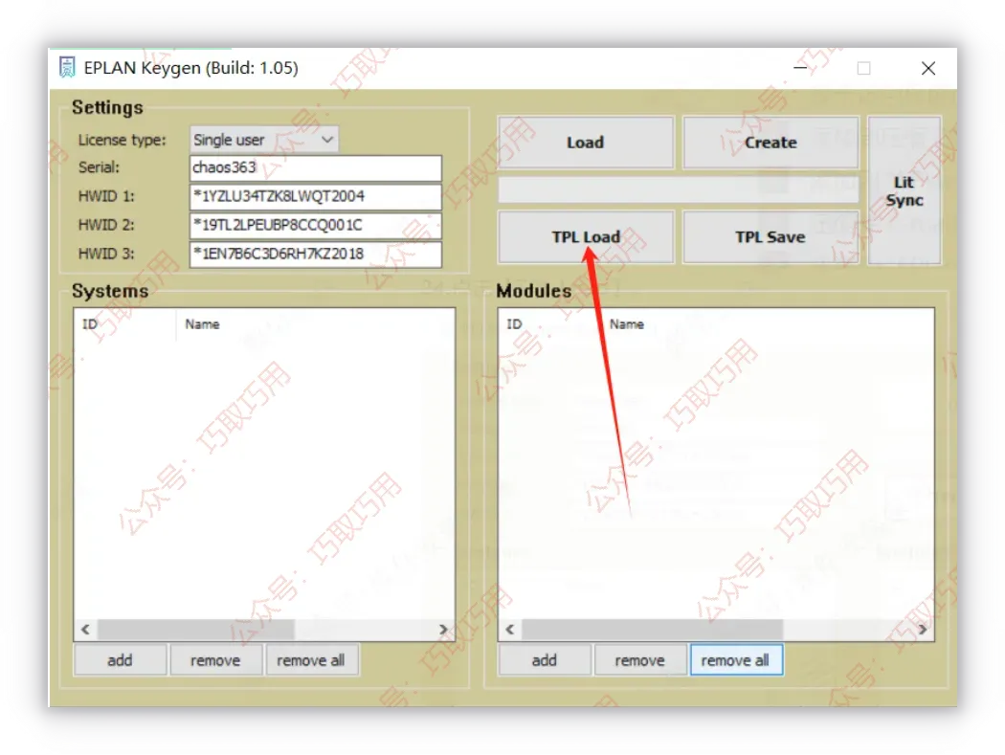
Task: Click remove button under Systems
Action: click(x=216, y=660)
